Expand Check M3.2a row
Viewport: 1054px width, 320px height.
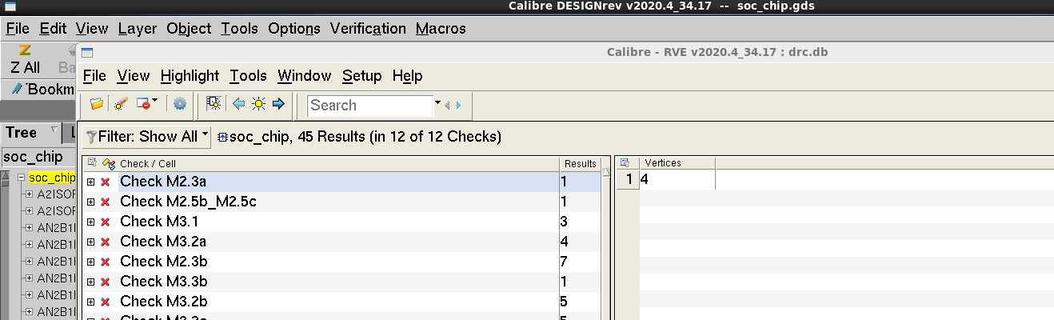91,242
